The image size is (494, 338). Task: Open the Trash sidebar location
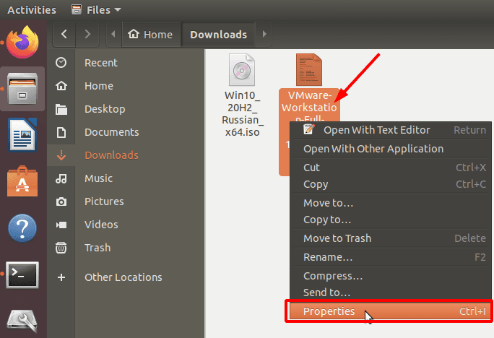[x=97, y=248]
